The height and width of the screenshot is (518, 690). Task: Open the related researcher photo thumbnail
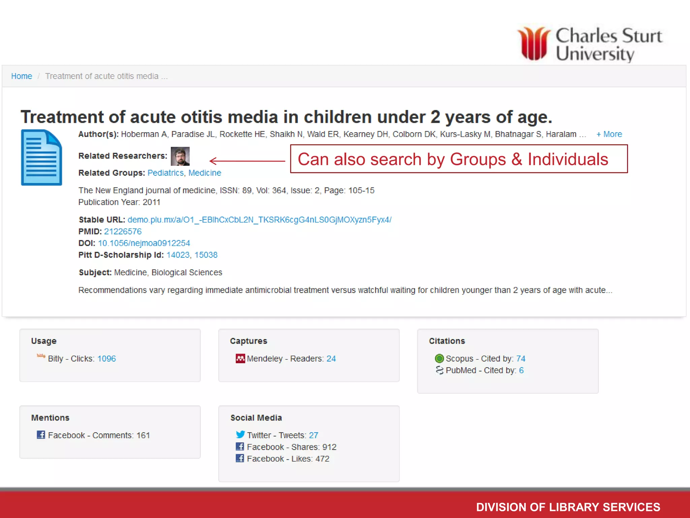click(x=180, y=156)
